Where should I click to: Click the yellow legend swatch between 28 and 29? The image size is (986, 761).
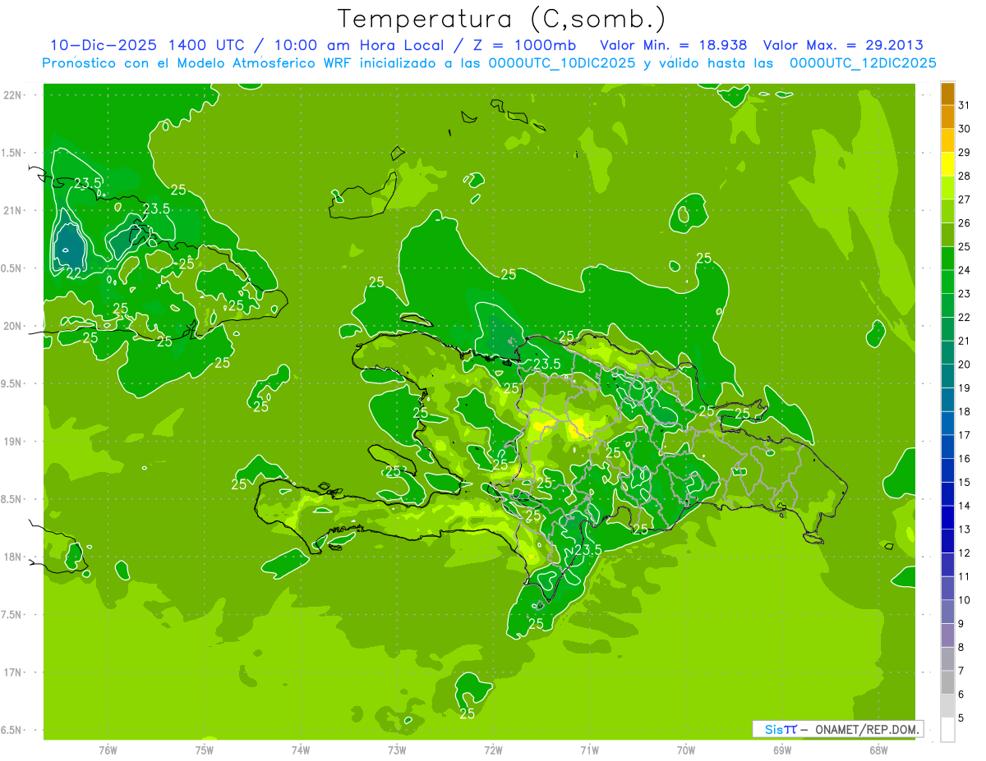947,164
